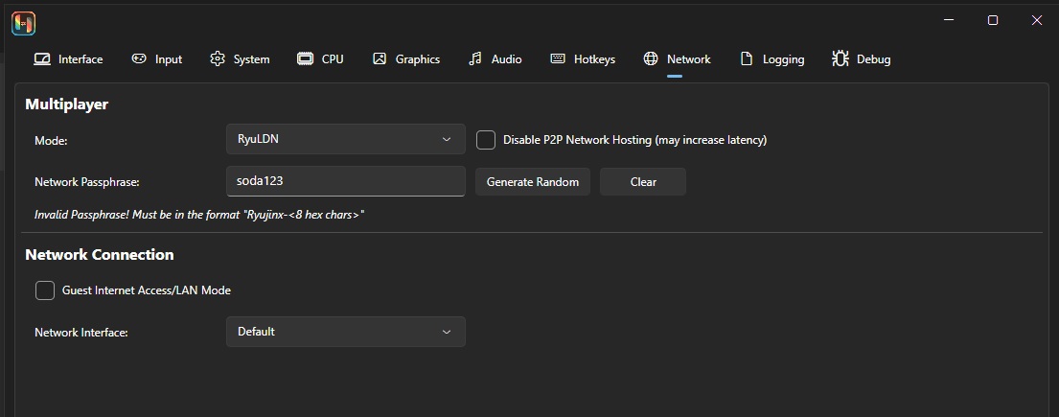Clear the network passphrase
The image size is (1059, 417).
point(643,182)
